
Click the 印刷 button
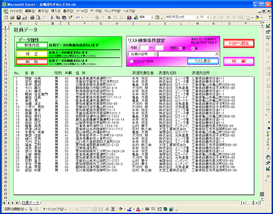click(x=239, y=61)
